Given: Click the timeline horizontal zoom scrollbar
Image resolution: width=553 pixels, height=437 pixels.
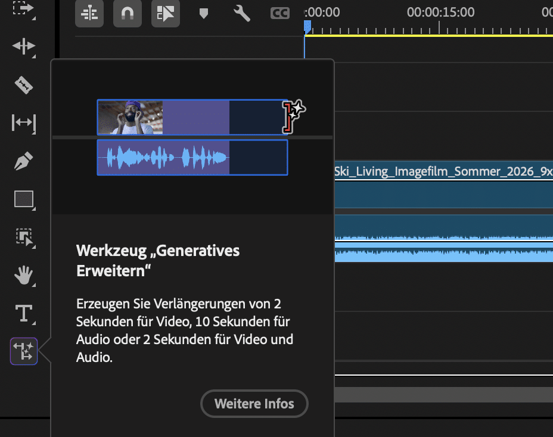Looking at the screenshot, I should pyautogui.click(x=443, y=395).
